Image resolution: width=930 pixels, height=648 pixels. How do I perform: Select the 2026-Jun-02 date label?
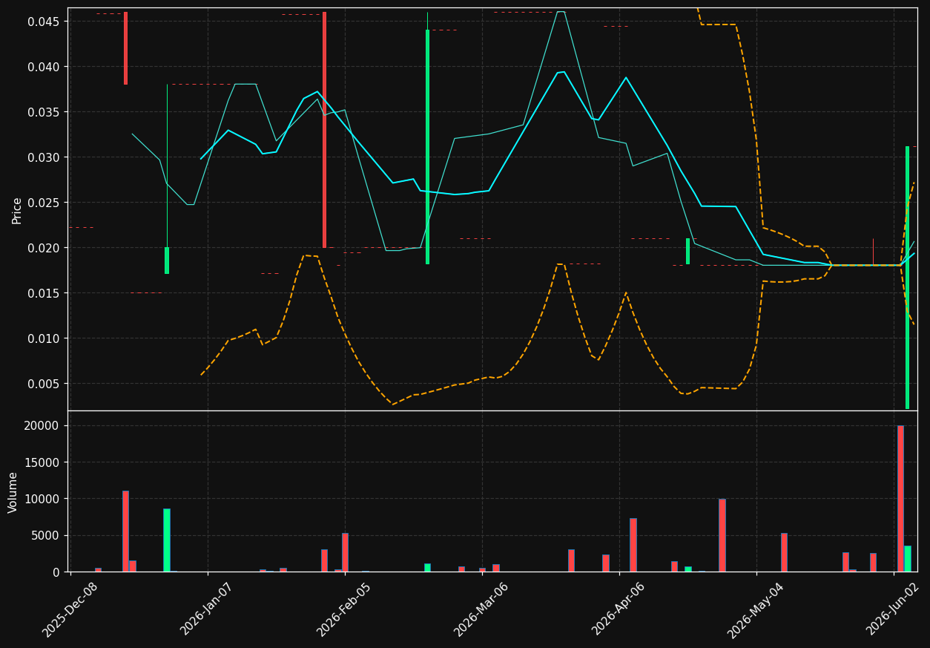point(894,609)
